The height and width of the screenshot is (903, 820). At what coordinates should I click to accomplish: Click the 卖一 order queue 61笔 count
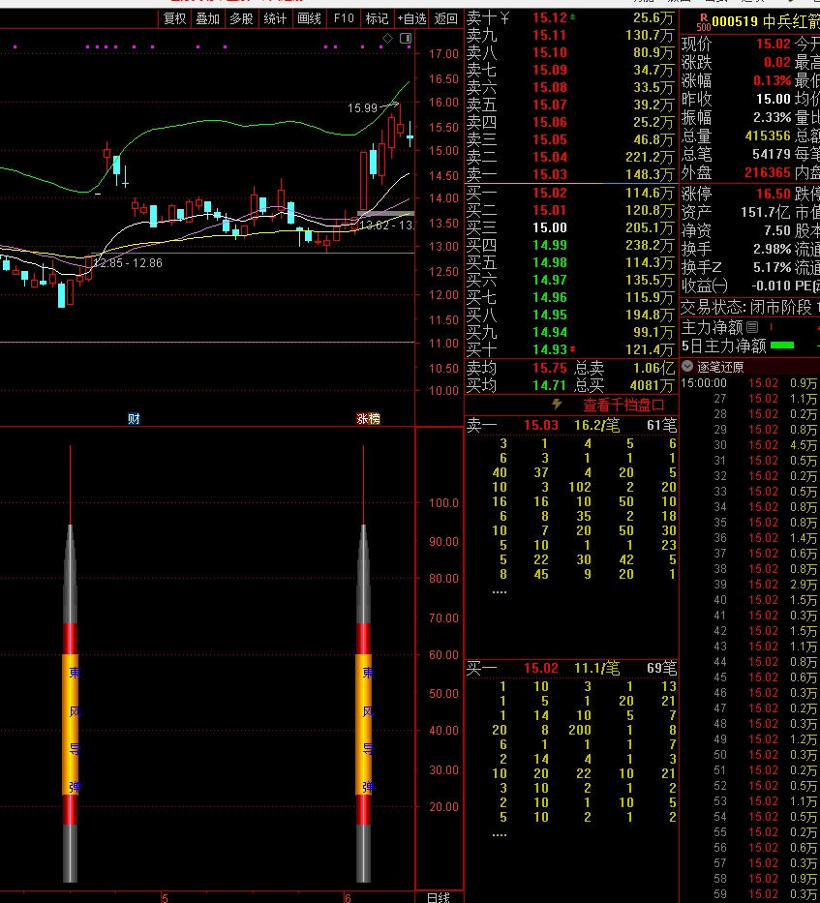point(661,425)
